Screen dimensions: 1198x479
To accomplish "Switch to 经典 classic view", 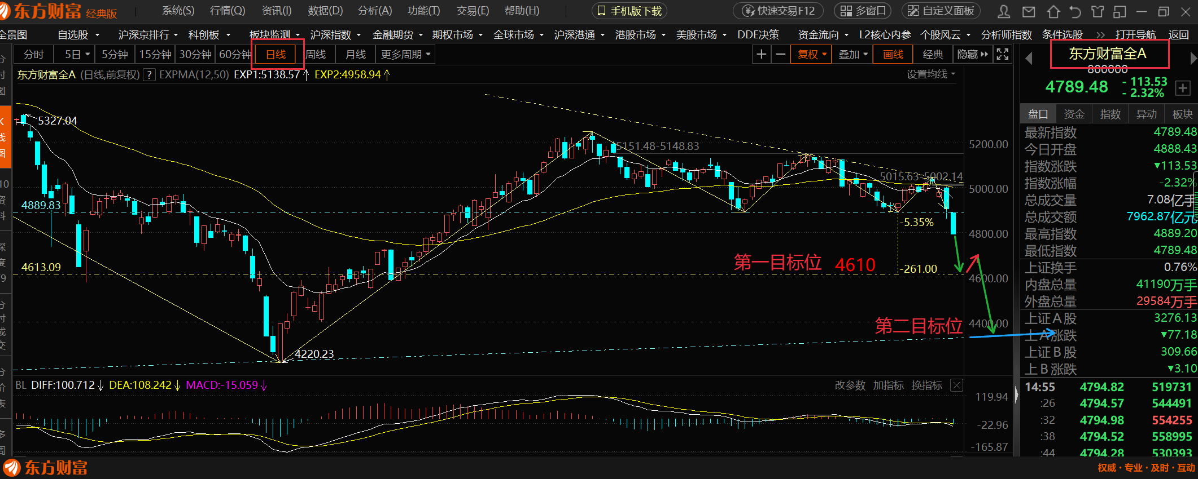I will [x=933, y=55].
